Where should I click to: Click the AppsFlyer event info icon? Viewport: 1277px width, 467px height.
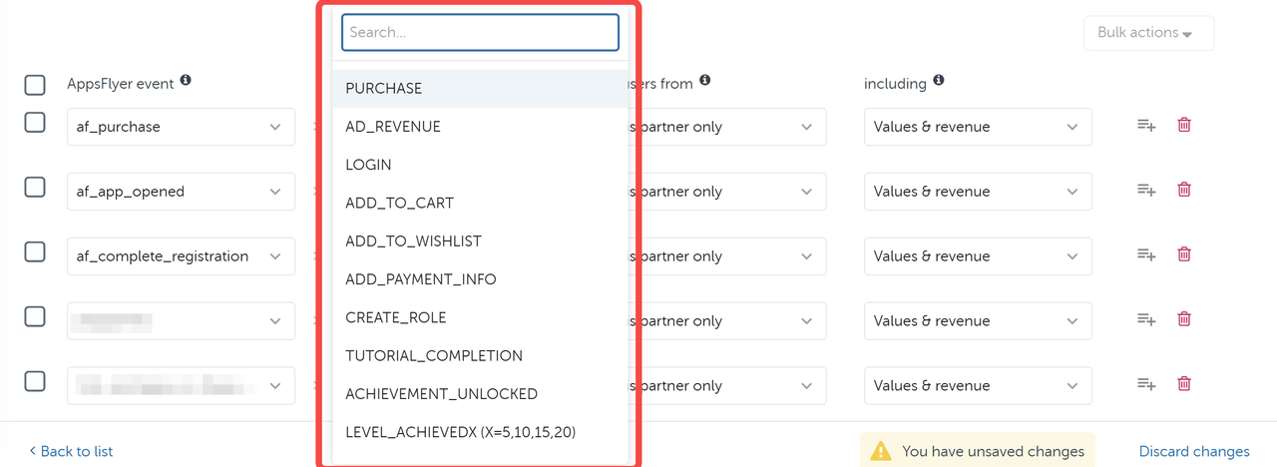[186, 81]
